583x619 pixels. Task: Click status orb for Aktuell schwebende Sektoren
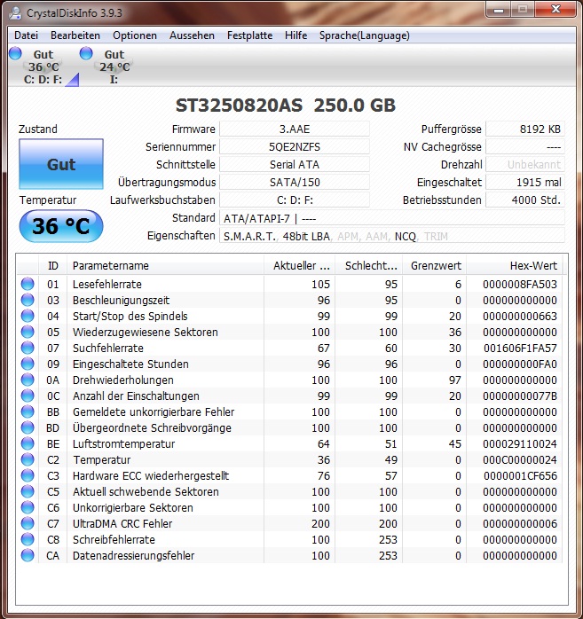pos(28,491)
